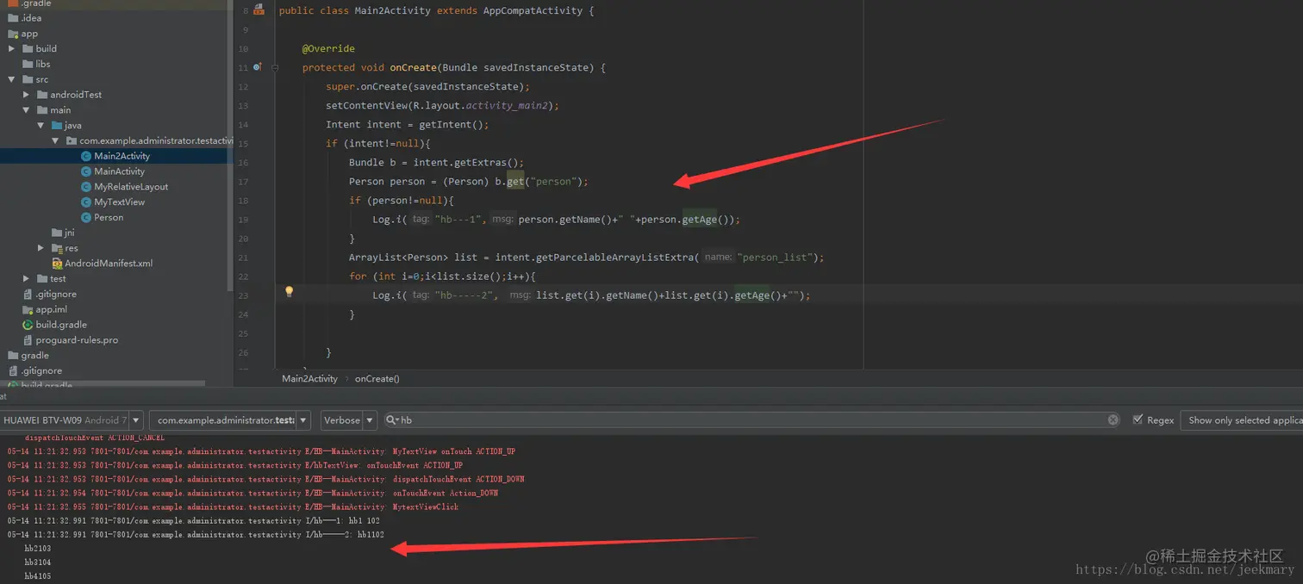1303x584 pixels.
Task: Click the log output 'hb2103'
Action: pyautogui.click(x=38, y=549)
